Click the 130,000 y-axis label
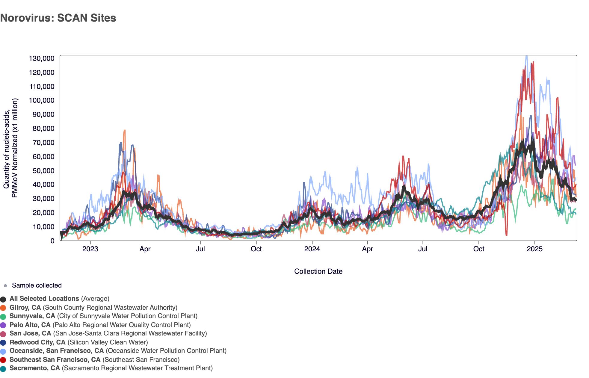Viewport: 589px width, 378px height. 42,58
